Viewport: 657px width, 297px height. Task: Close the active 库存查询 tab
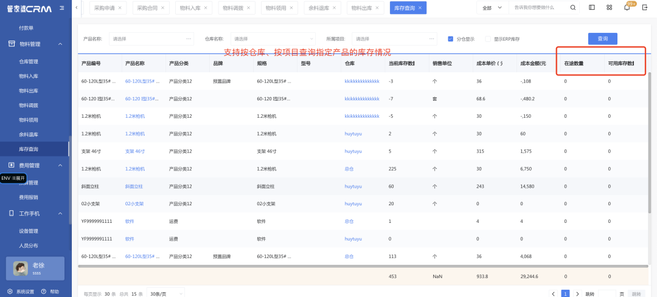[420, 7]
